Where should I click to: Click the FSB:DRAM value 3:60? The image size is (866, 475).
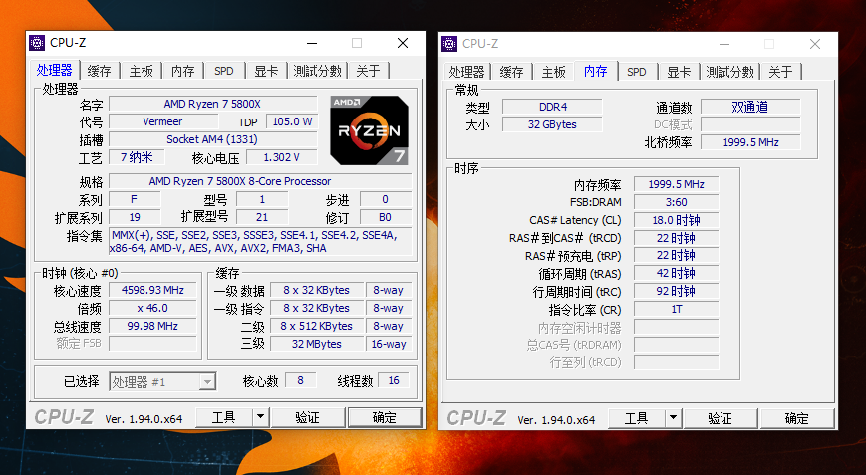[x=677, y=202]
